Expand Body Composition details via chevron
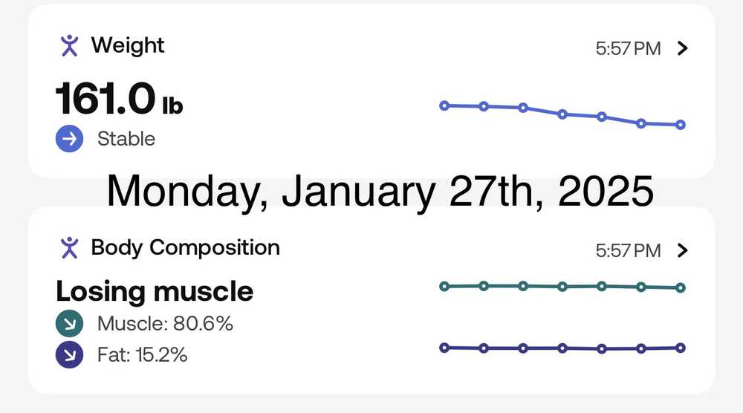Image resolution: width=743 pixels, height=413 pixels. click(684, 251)
